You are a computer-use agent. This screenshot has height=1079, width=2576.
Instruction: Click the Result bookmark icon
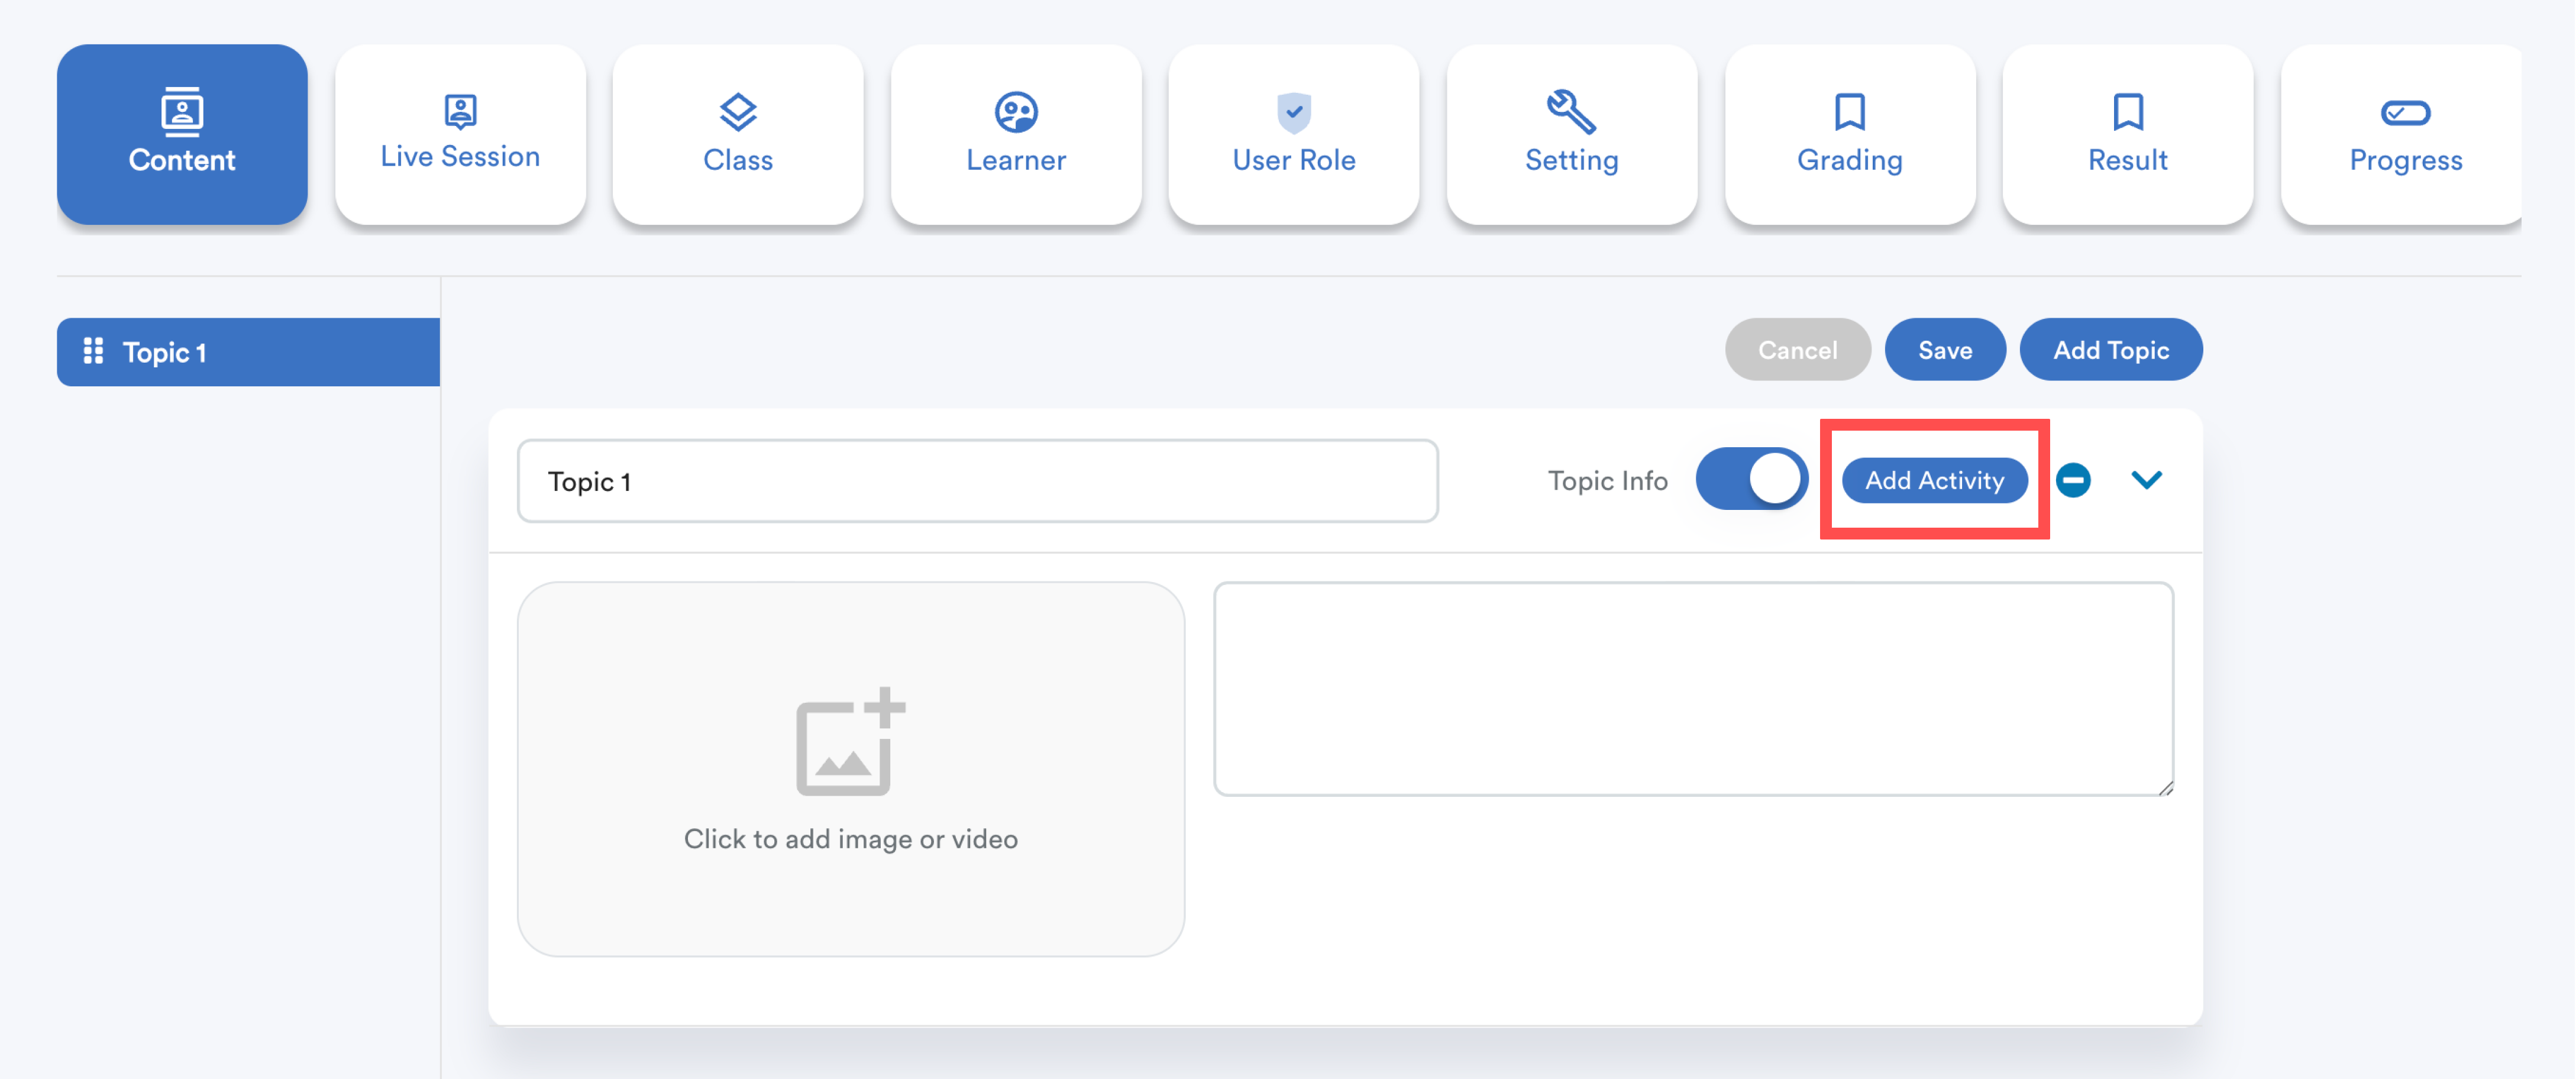[x=2127, y=112]
